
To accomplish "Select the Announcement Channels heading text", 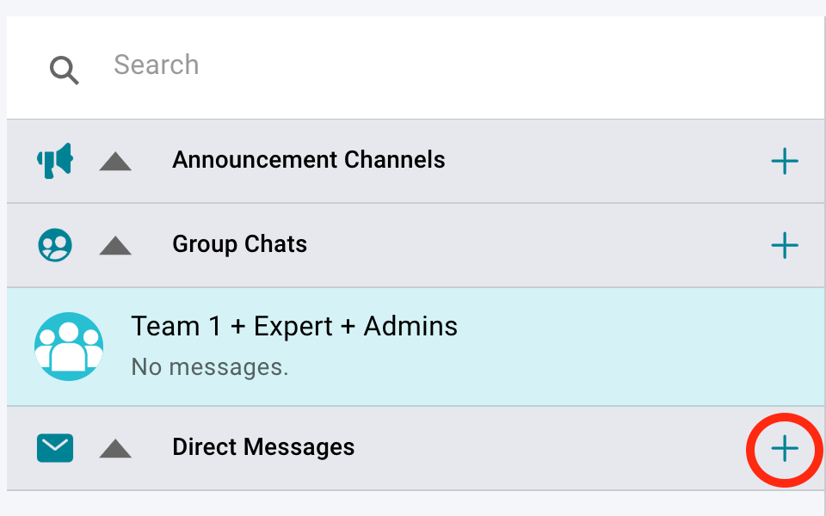I will 308,160.
